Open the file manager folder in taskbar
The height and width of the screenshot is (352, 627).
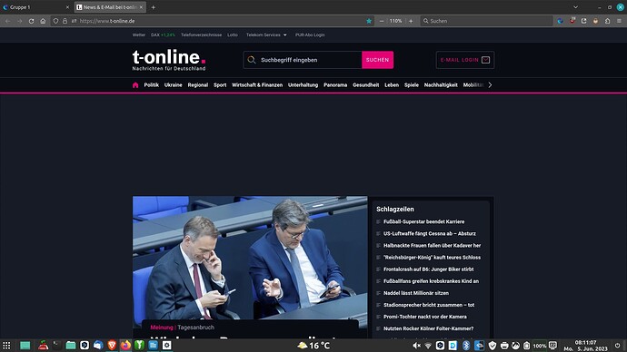pyautogui.click(x=71, y=346)
